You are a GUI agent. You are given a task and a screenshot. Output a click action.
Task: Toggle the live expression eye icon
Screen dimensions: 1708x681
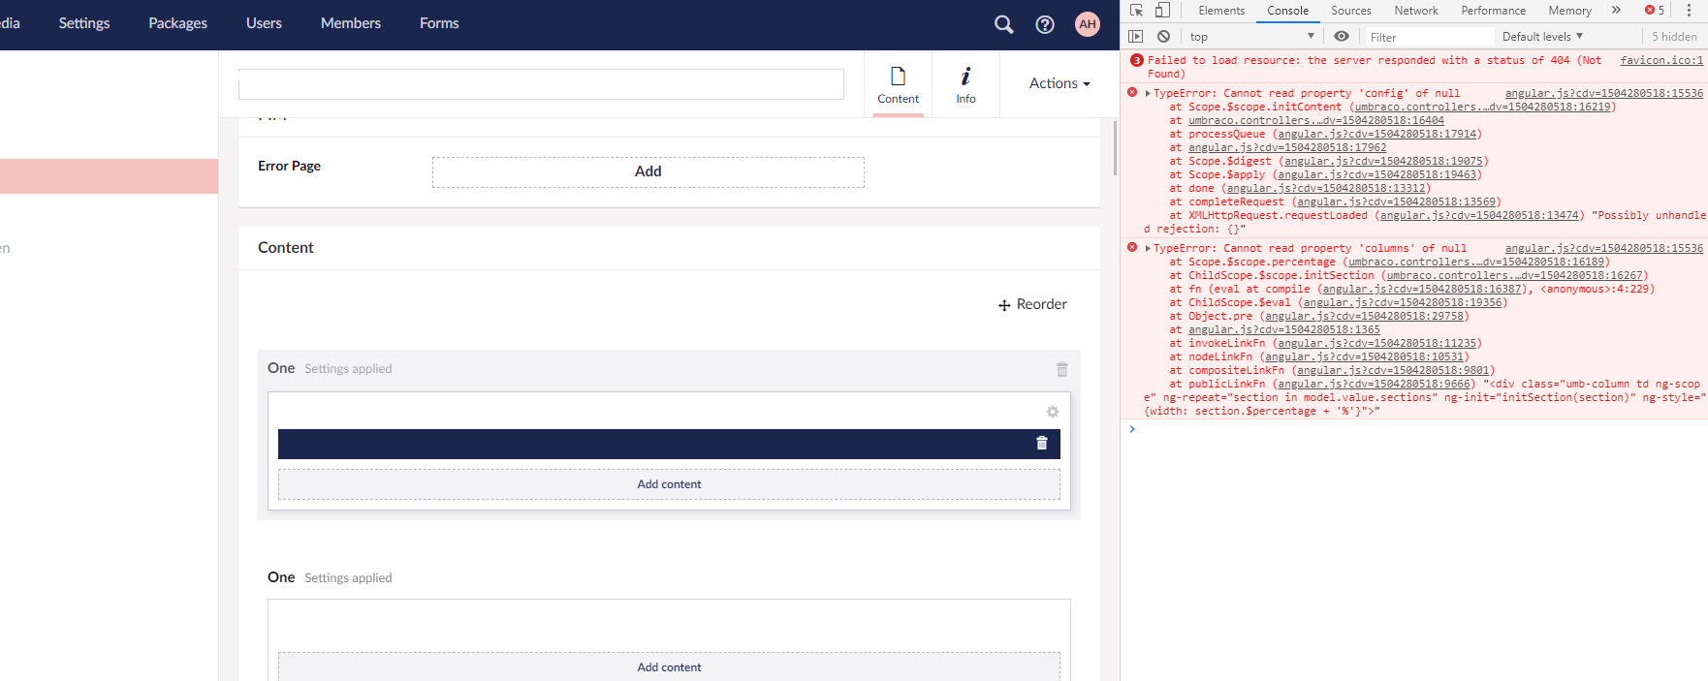[1342, 37]
